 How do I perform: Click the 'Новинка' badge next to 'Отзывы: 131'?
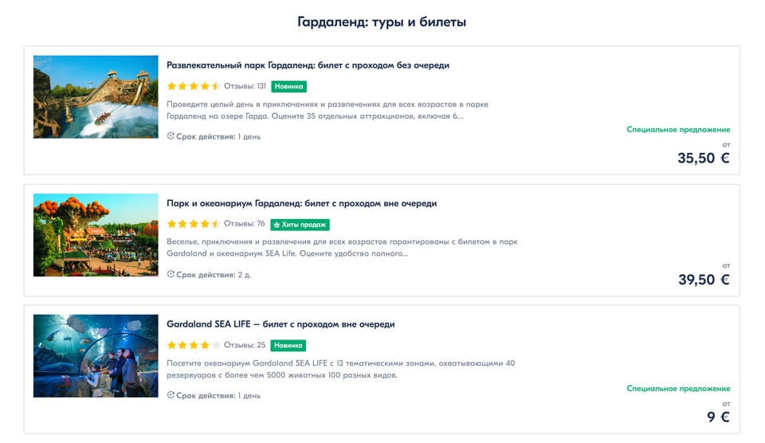click(x=288, y=86)
